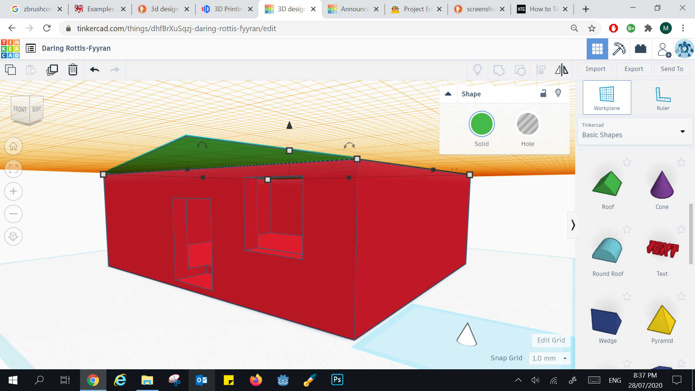Select the Round Roof shape thumbnail
The width and height of the screenshot is (695, 391).
pyautogui.click(x=607, y=251)
